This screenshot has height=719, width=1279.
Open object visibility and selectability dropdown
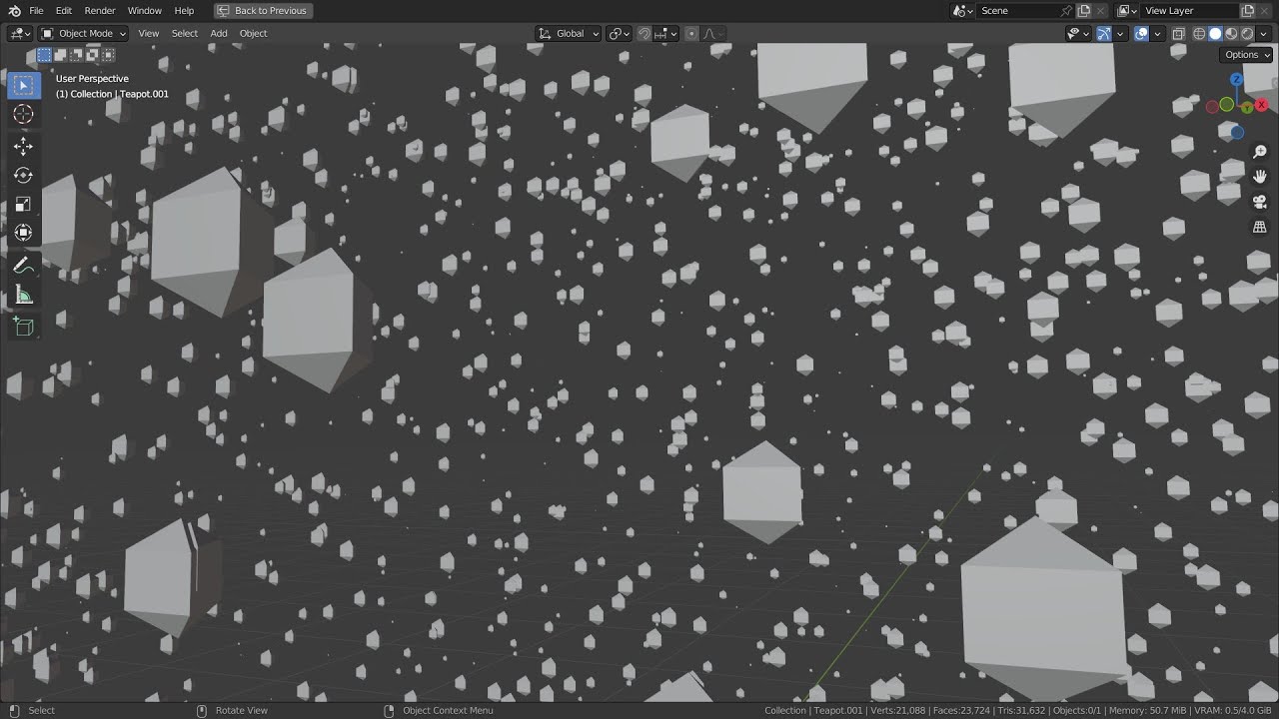1078,33
